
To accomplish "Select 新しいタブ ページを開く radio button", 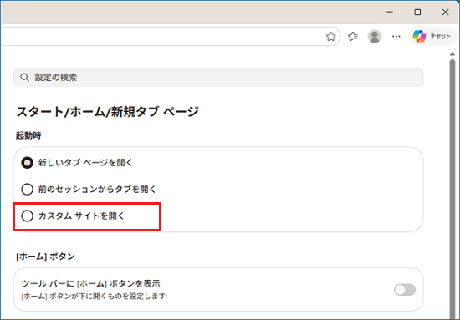I will coord(27,163).
